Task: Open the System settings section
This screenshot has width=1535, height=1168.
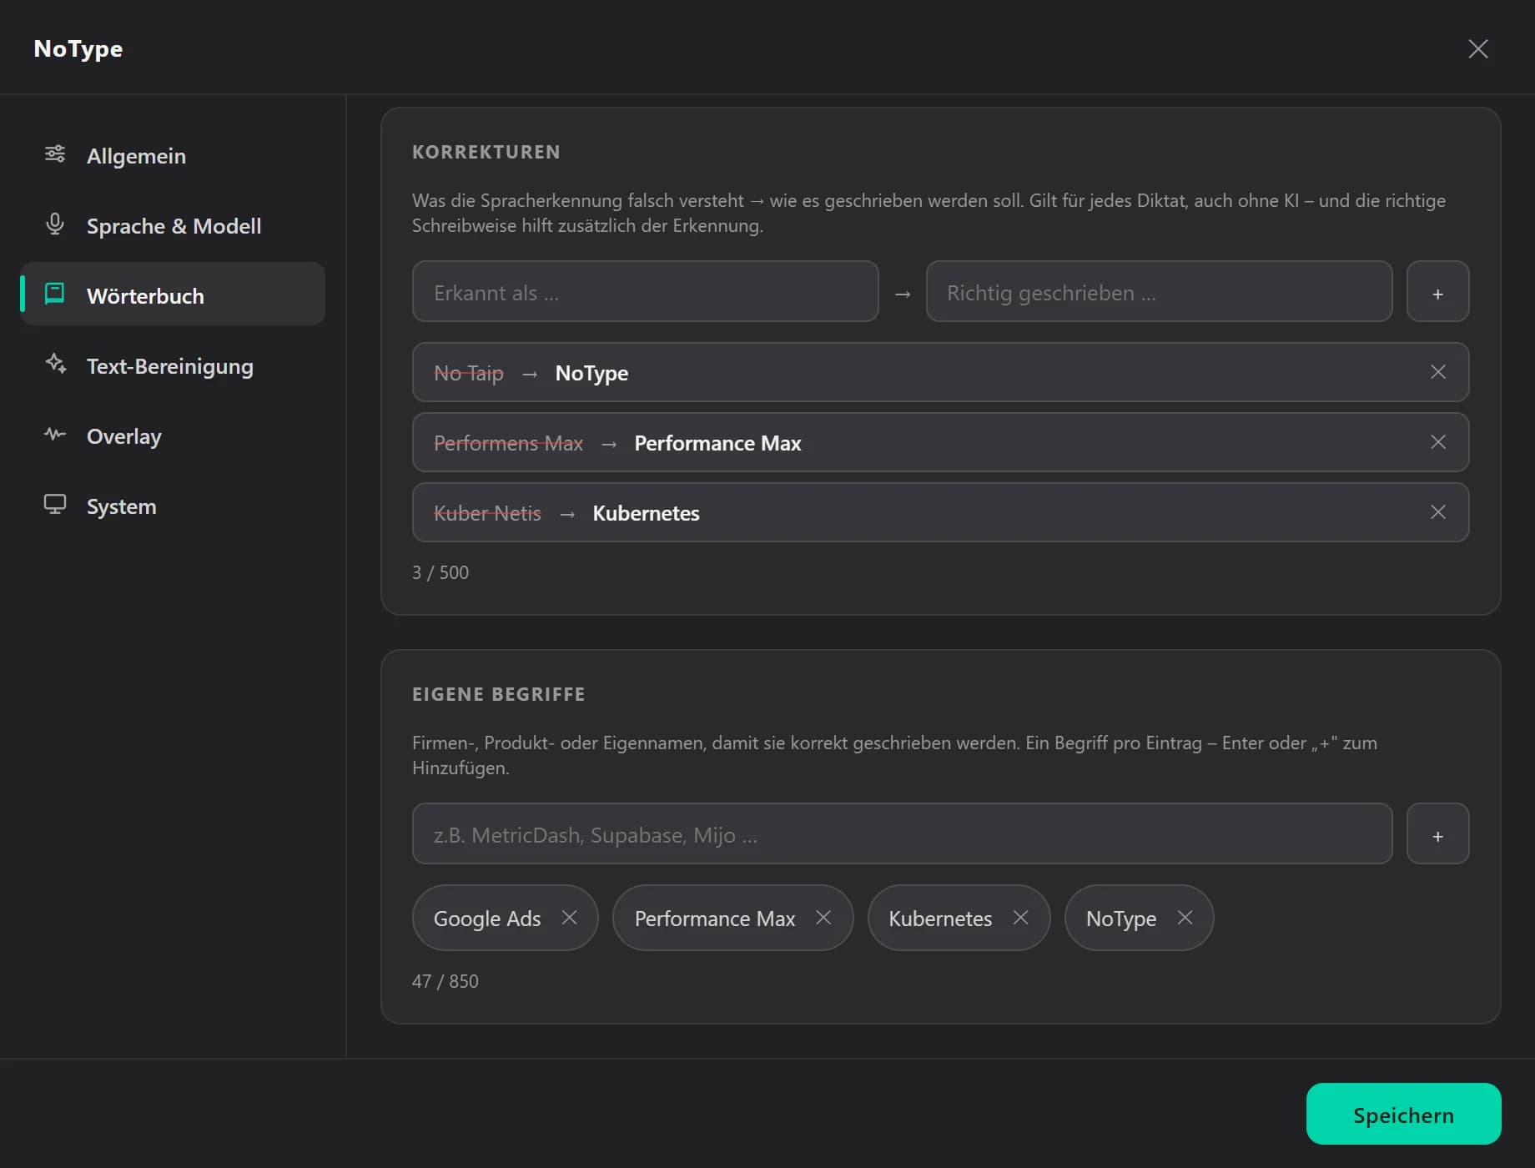Action: (173, 506)
